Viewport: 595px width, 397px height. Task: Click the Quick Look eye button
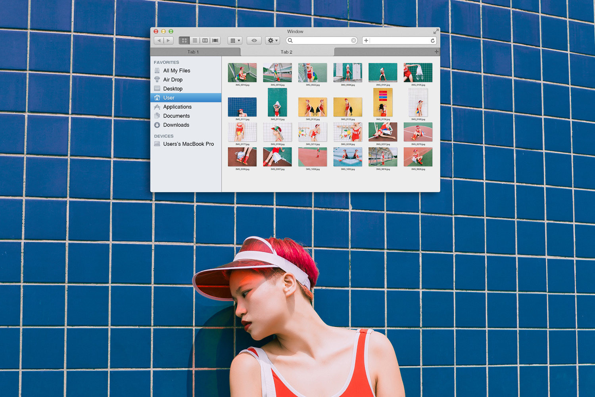254,40
